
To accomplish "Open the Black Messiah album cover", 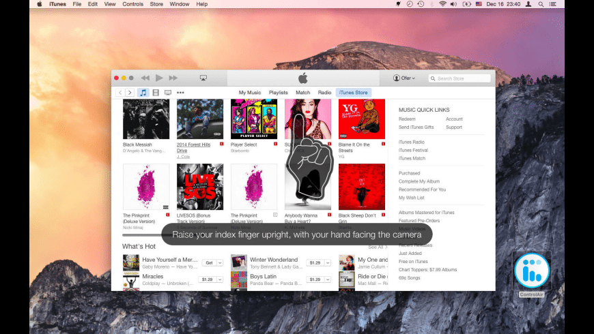I will pyautogui.click(x=146, y=119).
